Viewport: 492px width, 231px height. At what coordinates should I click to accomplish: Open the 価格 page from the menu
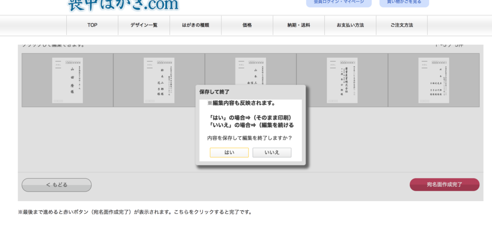click(x=247, y=25)
